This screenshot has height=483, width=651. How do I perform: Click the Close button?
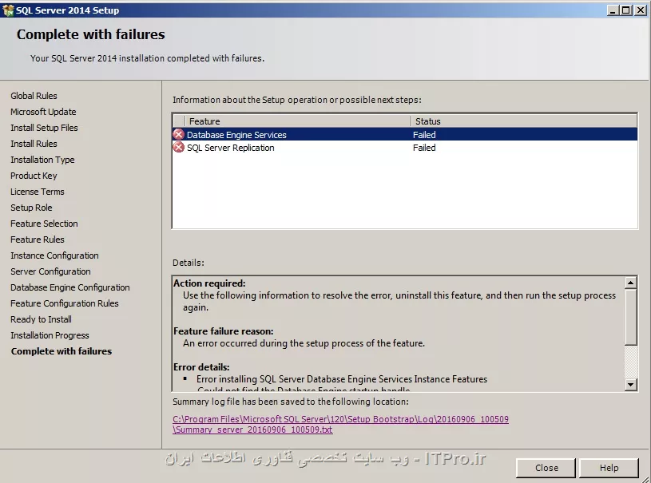click(546, 468)
